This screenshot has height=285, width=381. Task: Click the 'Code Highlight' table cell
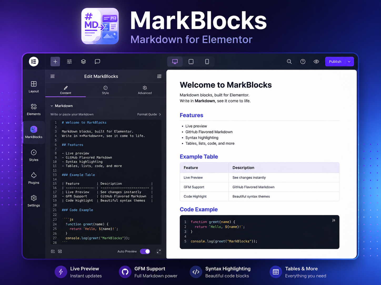click(x=204, y=197)
